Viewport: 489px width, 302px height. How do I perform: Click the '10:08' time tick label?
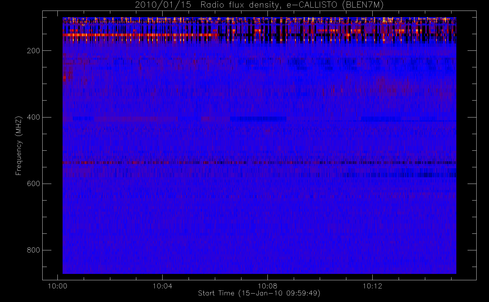tap(267, 286)
